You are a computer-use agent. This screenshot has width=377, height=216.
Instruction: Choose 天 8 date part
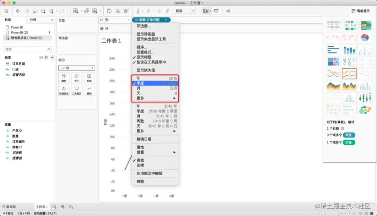point(155,93)
